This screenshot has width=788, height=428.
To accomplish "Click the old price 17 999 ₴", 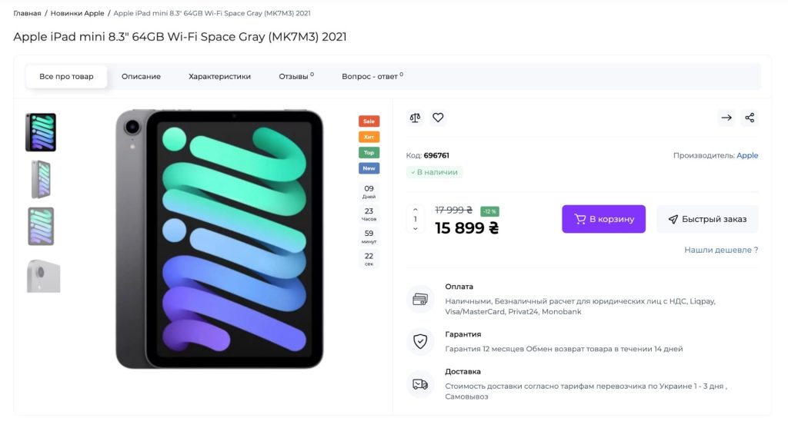I will pyautogui.click(x=453, y=211).
